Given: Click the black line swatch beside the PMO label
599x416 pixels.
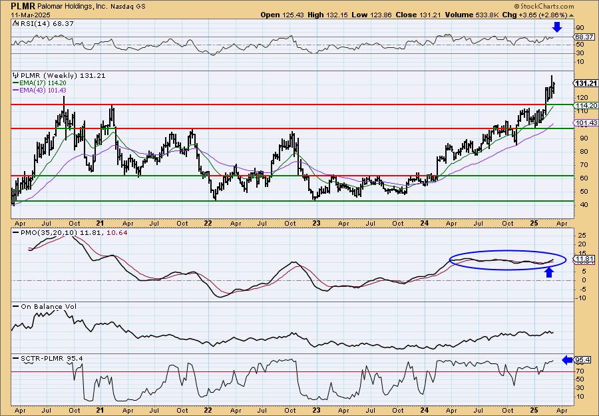Looking at the screenshot, I should point(16,232).
